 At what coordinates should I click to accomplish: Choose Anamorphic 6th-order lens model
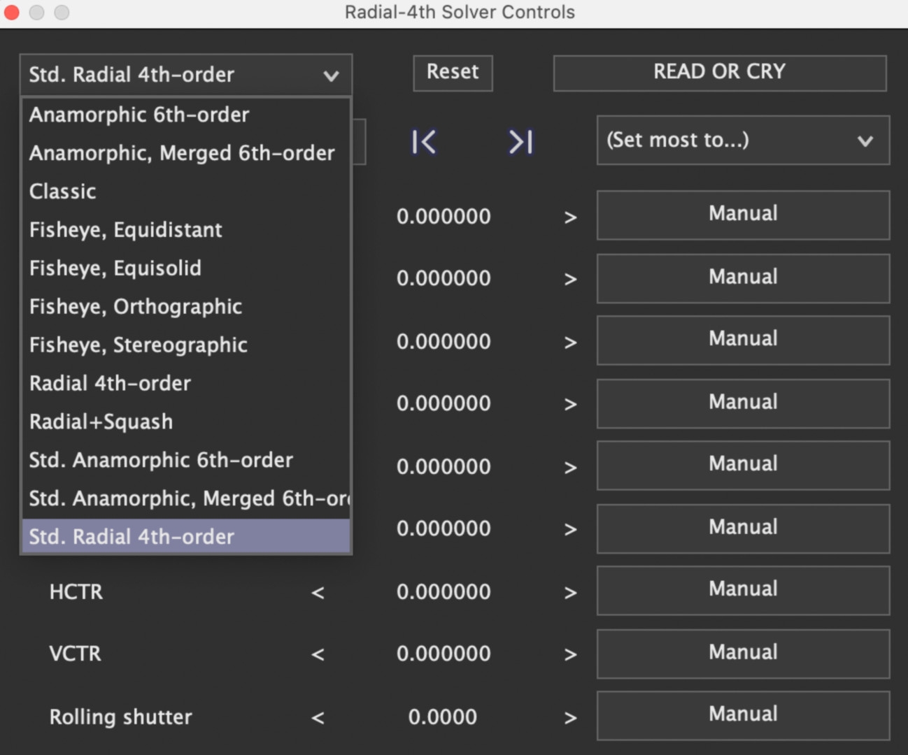tap(139, 115)
